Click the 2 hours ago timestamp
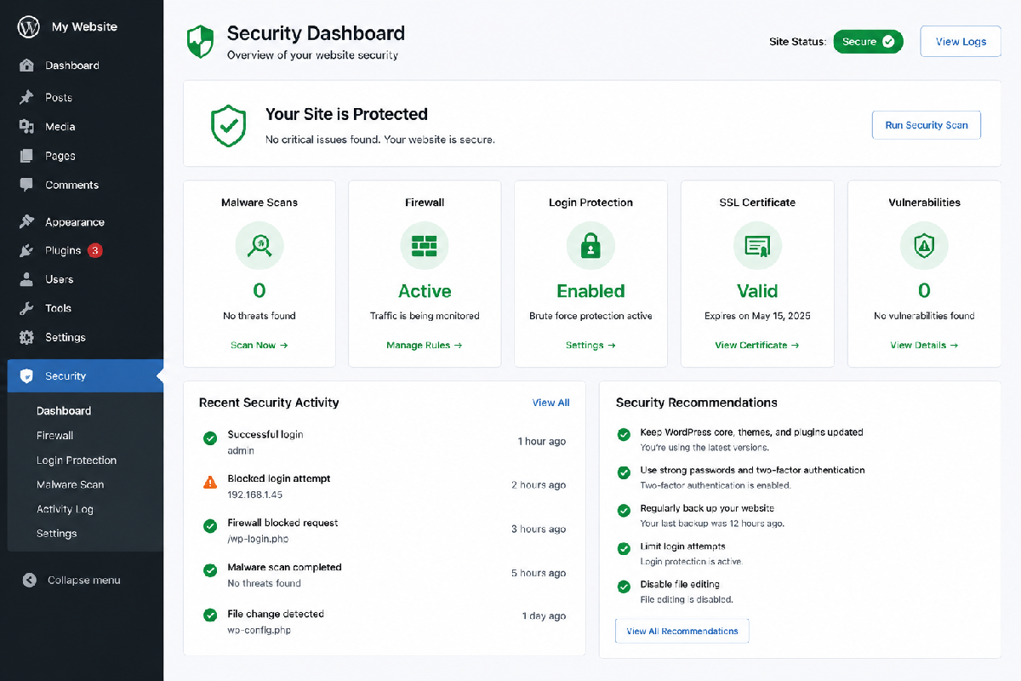Viewport: 1021px width, 681px height. [539, 485]
